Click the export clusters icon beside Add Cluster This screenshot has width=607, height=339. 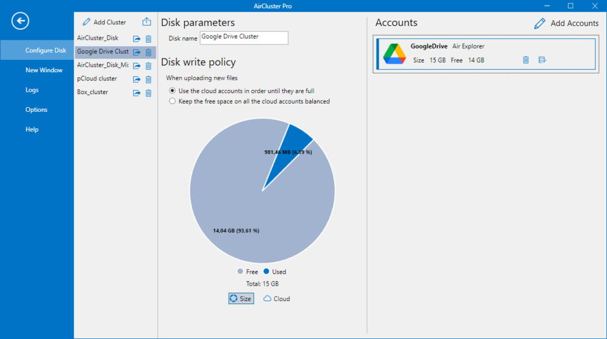click(x=147, y=22)
